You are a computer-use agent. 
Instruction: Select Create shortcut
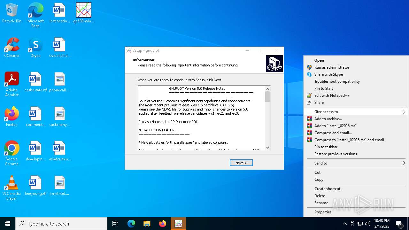click(x=356, y=189)
